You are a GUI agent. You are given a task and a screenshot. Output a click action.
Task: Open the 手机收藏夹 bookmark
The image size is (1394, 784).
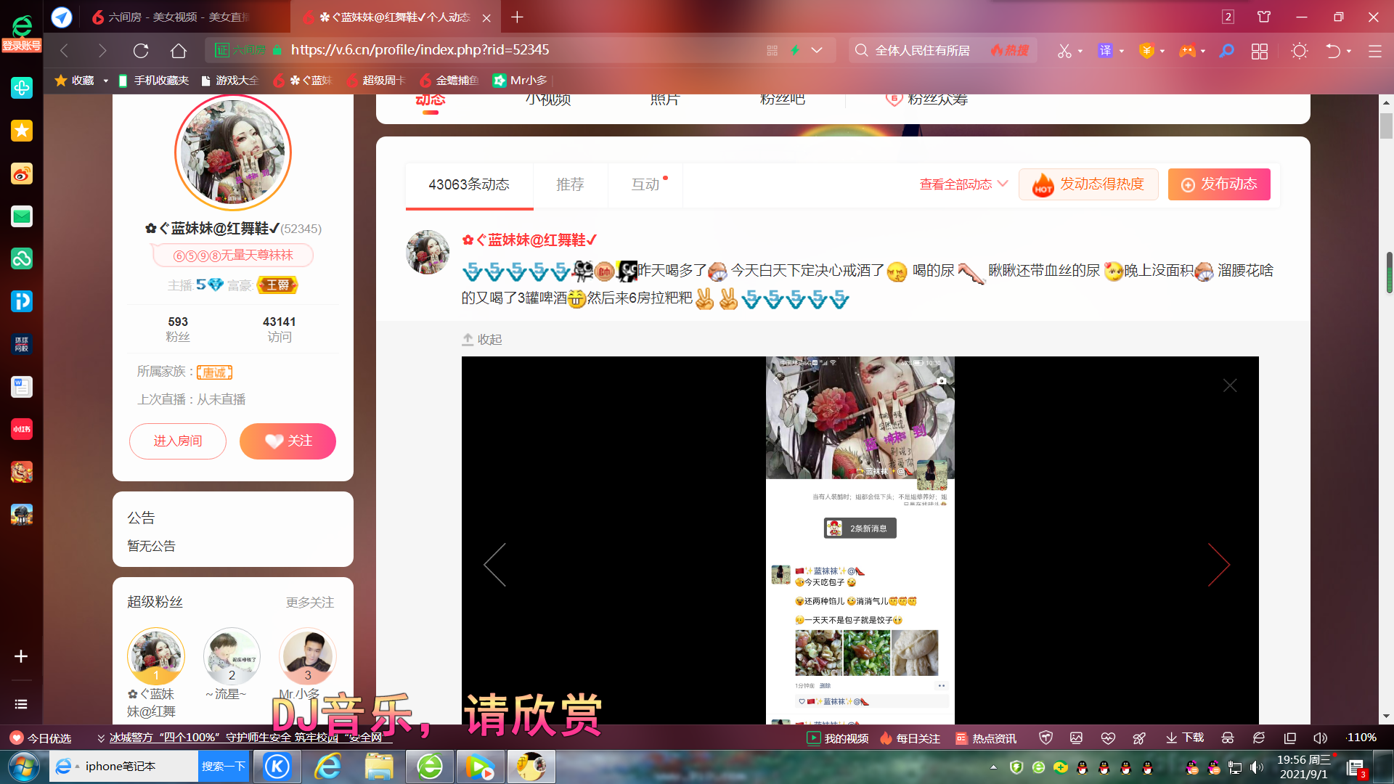tap(153, 81)
